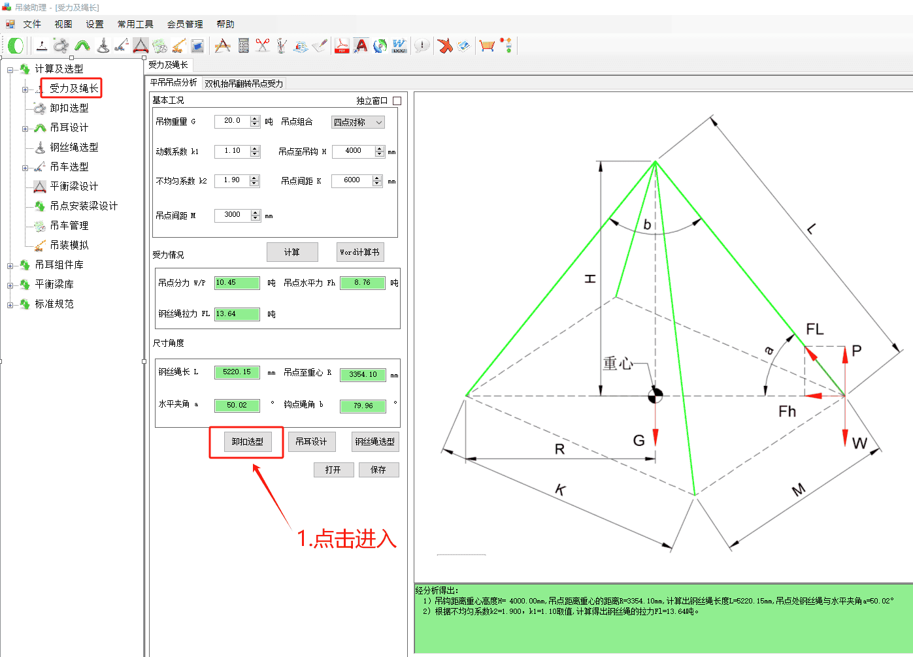Click the AutoCAD red A toolbar icon

click(361, 46)
